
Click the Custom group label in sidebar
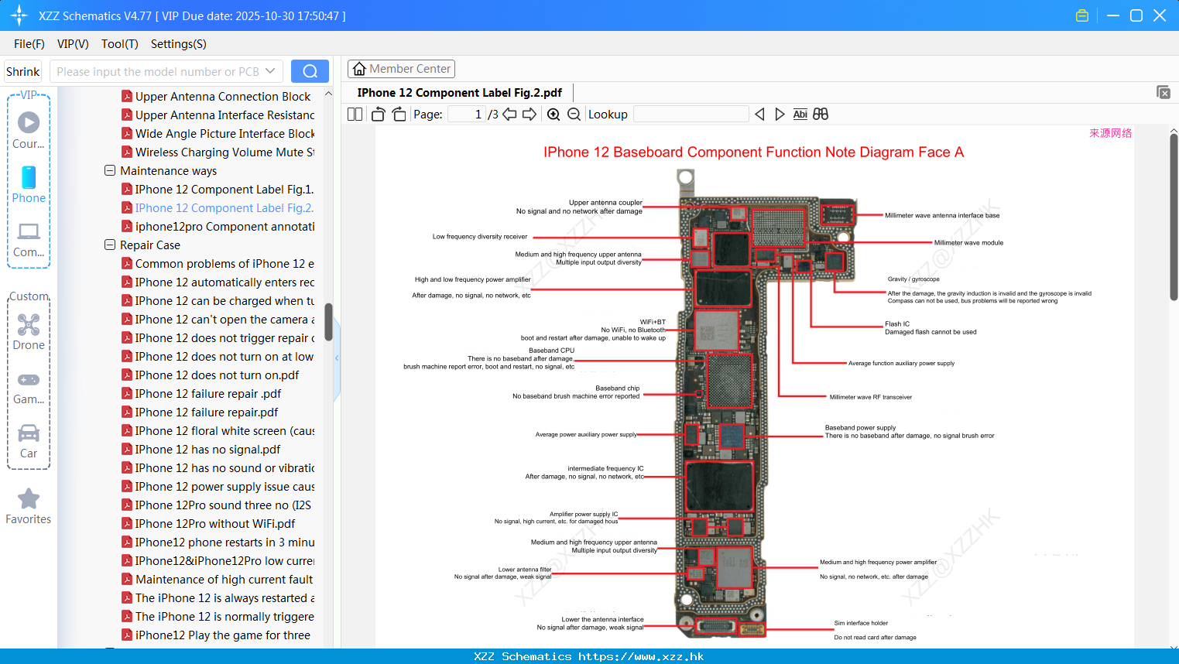click(29, 296)
